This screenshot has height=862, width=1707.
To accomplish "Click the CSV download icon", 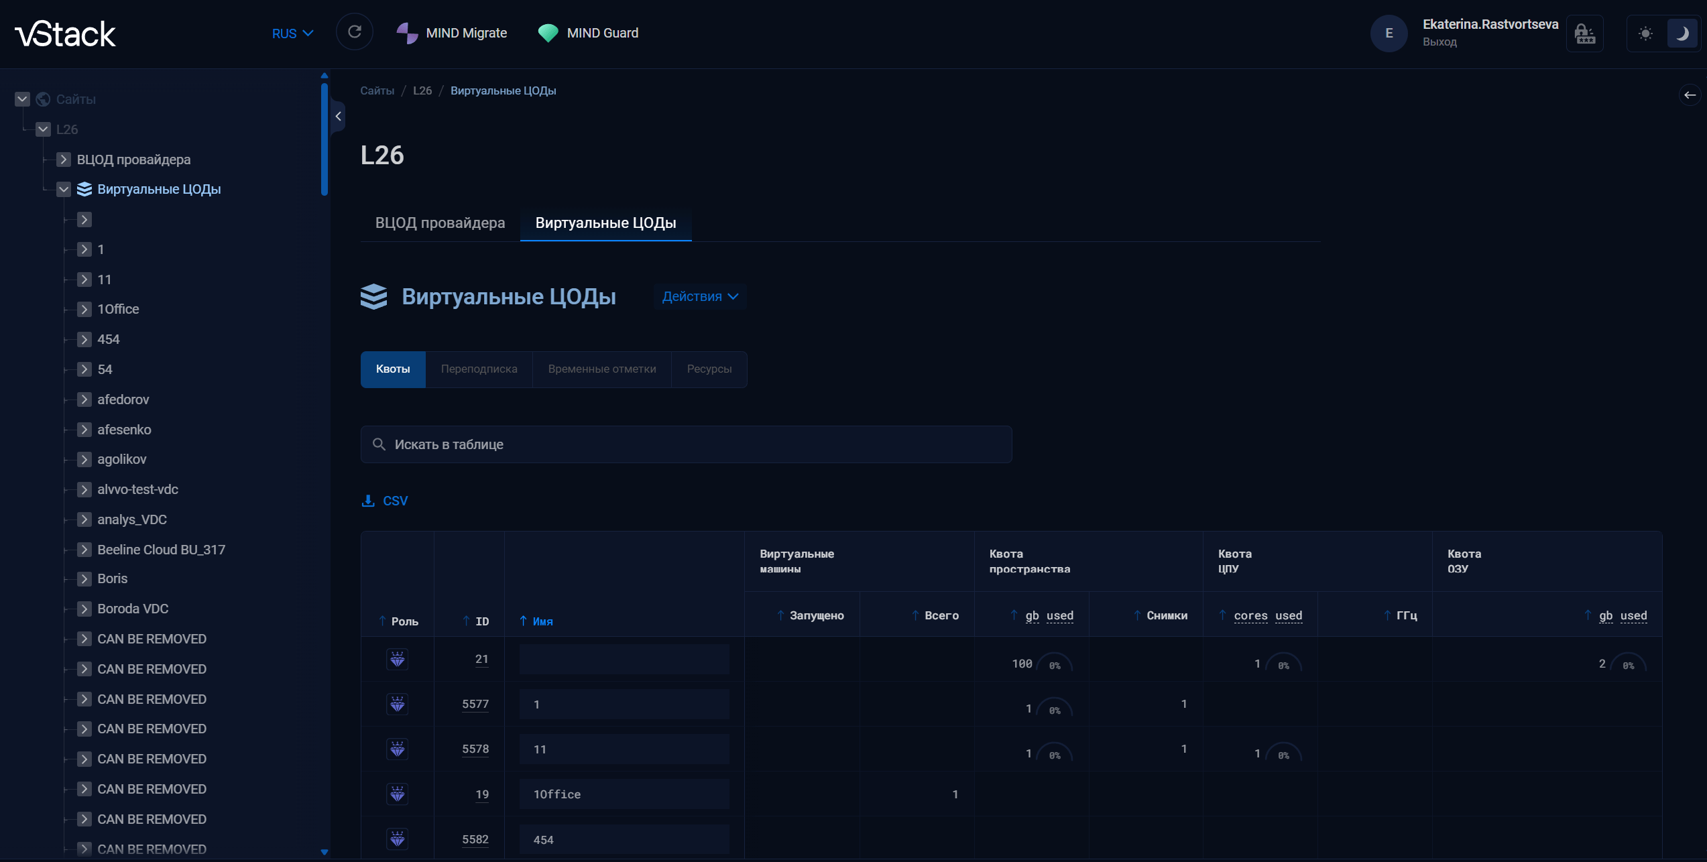I will [368, 501].
